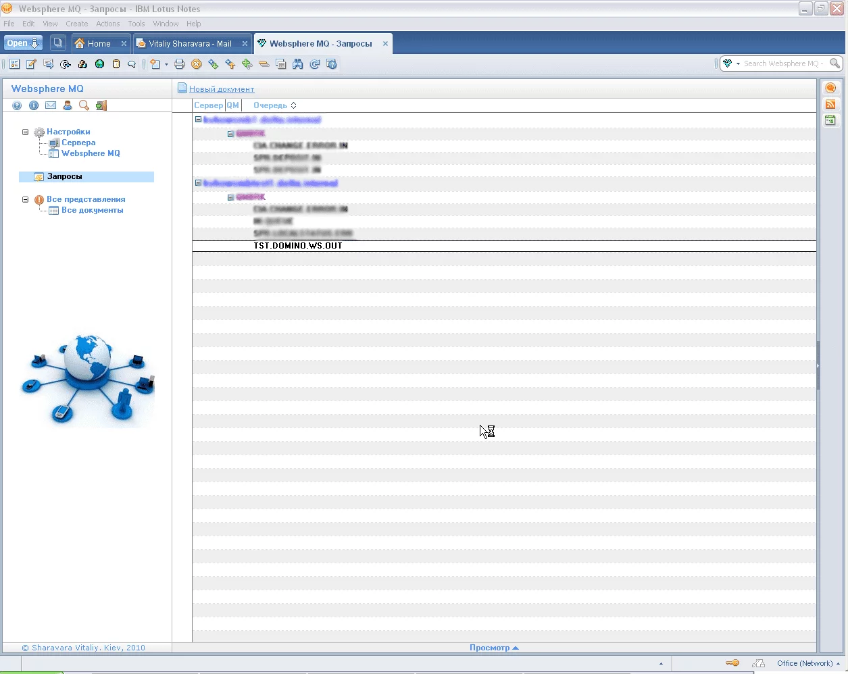Open the search scope dropdown arrow
Viewport: 848px width, 674px height.
point(737,63)
